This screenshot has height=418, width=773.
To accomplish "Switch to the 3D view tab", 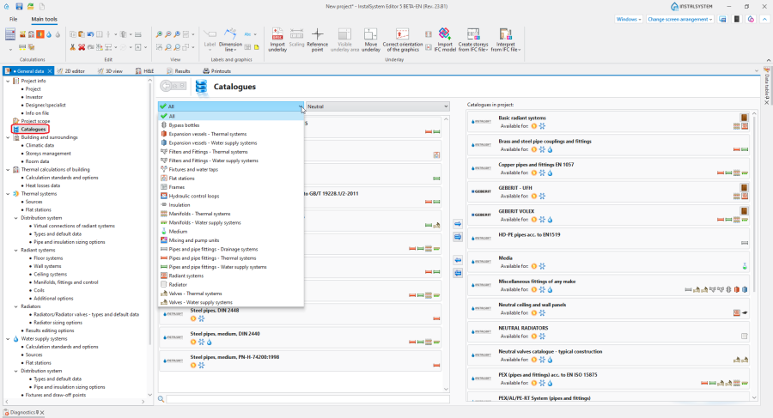I will click(110, 71).
